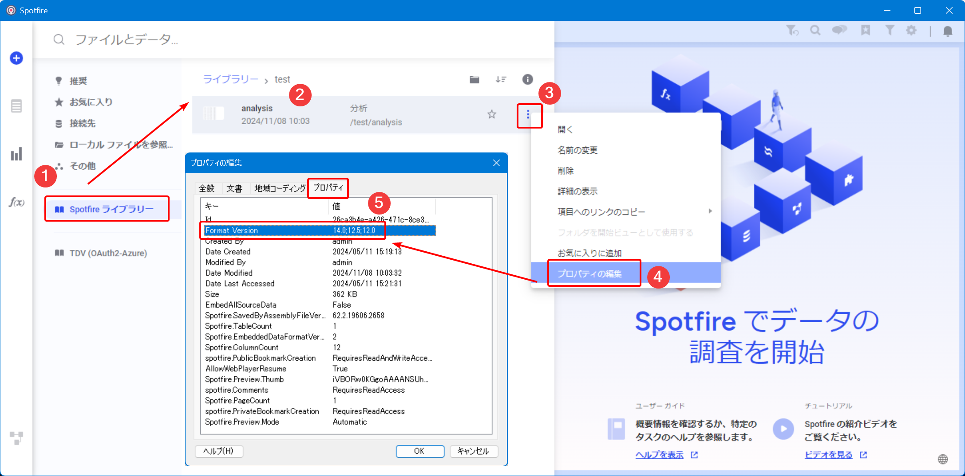965x476 pixels.
Task: Click the user guide book icon
Action: click(616, 429)
